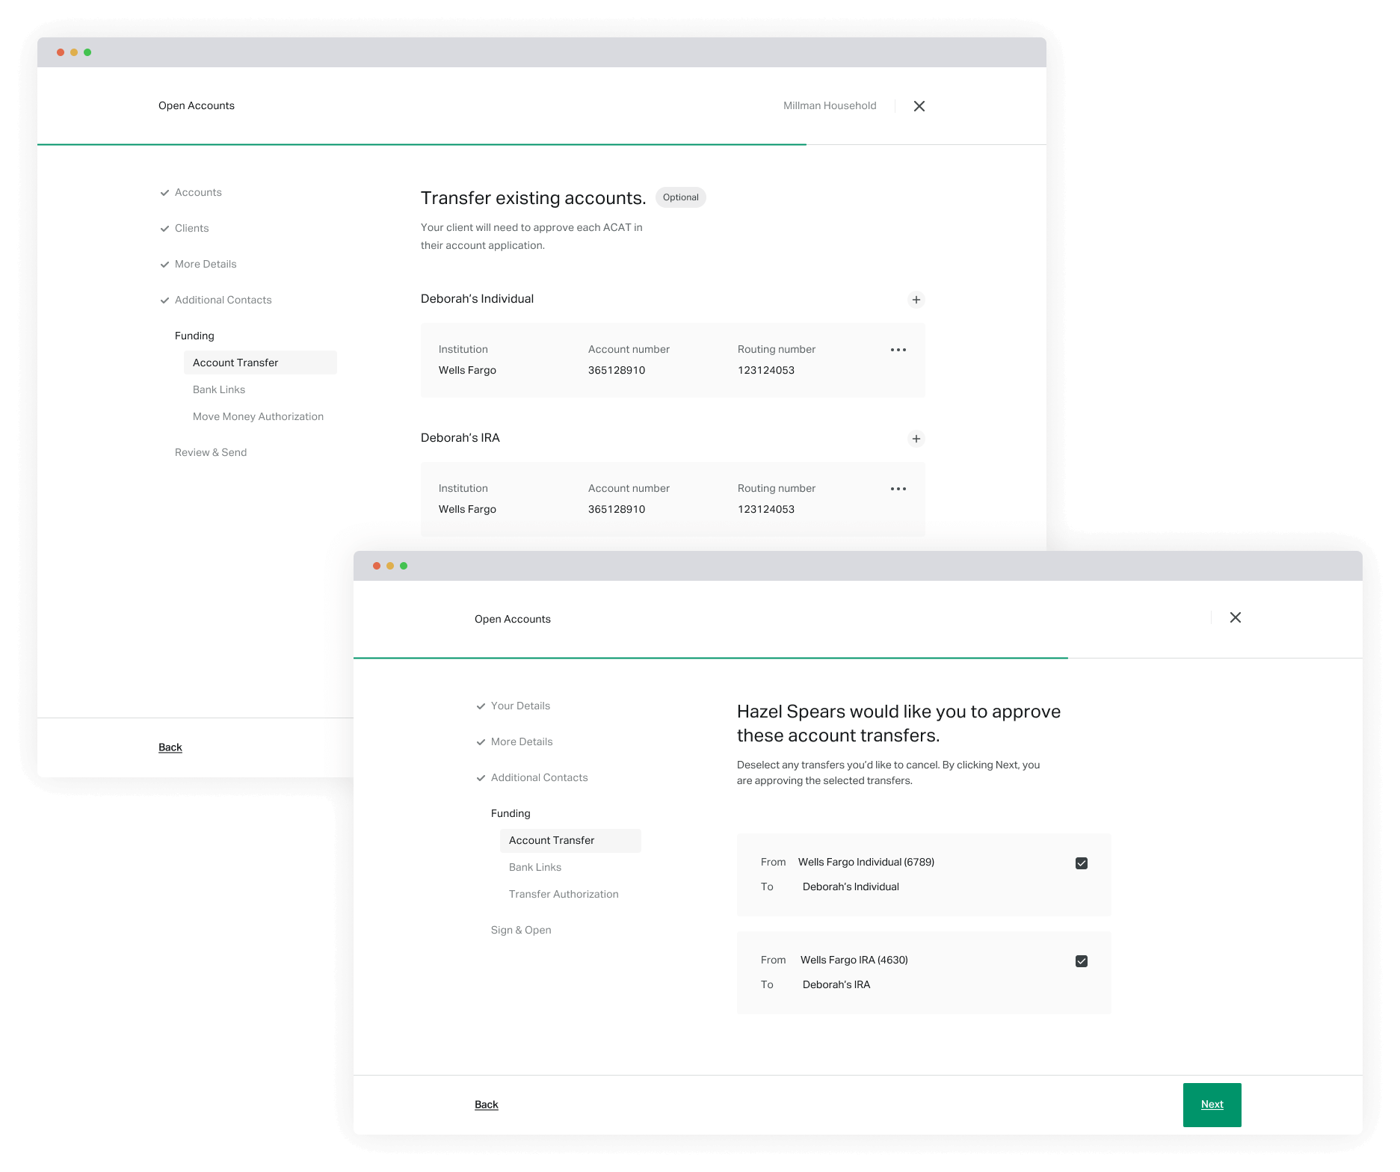Viewport: 1400px width, 1172px height.
Task: Select Deborah's IRA section heading
Action: pyautogui.click(x=460, y=438)
